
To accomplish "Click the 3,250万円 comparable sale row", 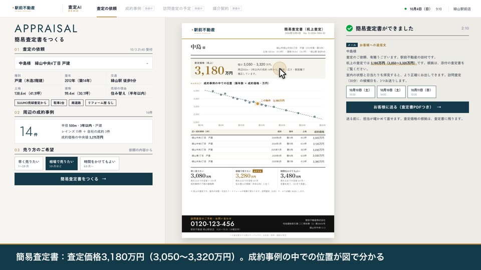I will tap(258, 149).
